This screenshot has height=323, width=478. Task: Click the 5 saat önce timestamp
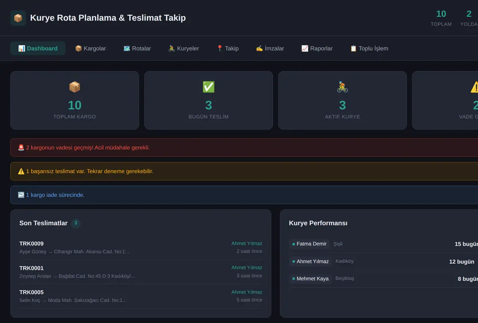coord(249,300)
